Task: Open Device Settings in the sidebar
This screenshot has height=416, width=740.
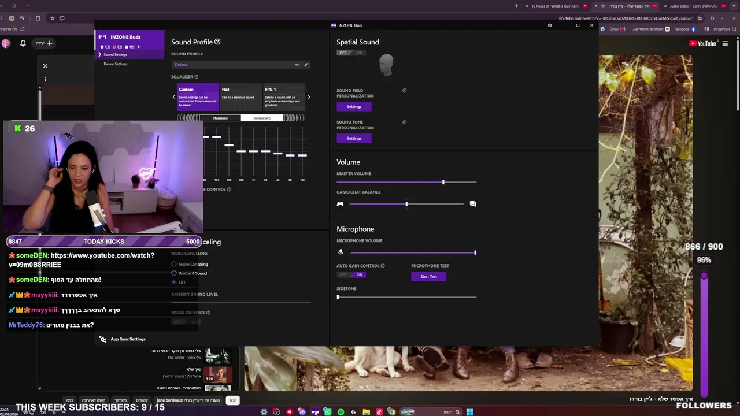Action: 116,64
